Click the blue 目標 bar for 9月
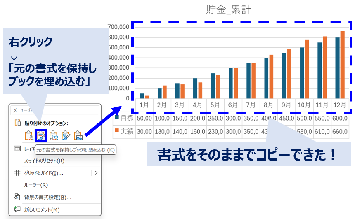The width and height of the screenshot is (355, 221). coord(284,76)
